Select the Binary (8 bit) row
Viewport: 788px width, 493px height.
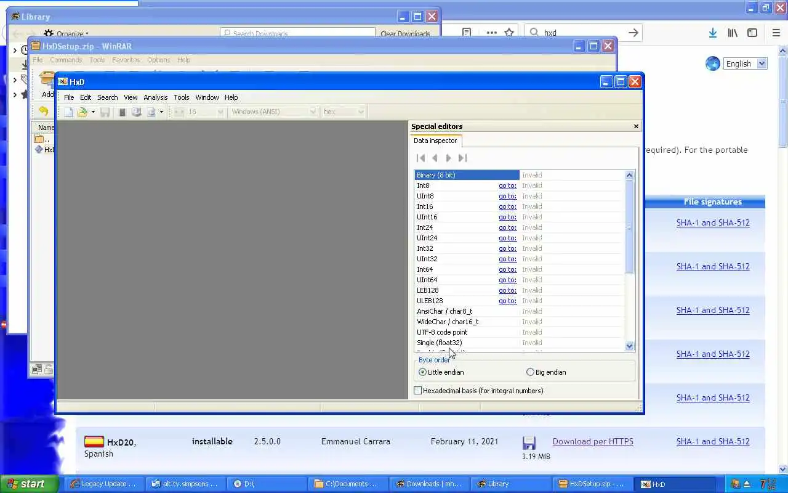pyautogui.click(x=519, y=175)
